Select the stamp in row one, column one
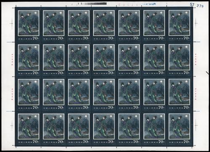 (x=29, y=24)
